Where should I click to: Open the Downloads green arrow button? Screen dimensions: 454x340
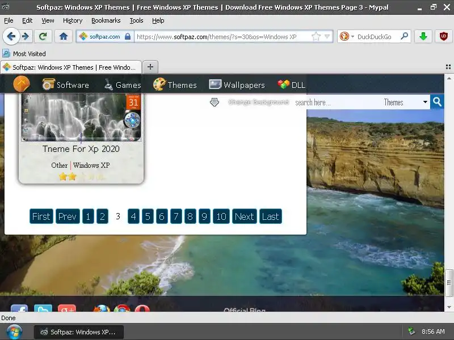(423, 36)
